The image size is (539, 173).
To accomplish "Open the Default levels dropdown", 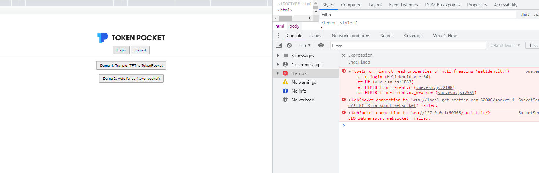I will pyautogui.click(x=505, y=46).
